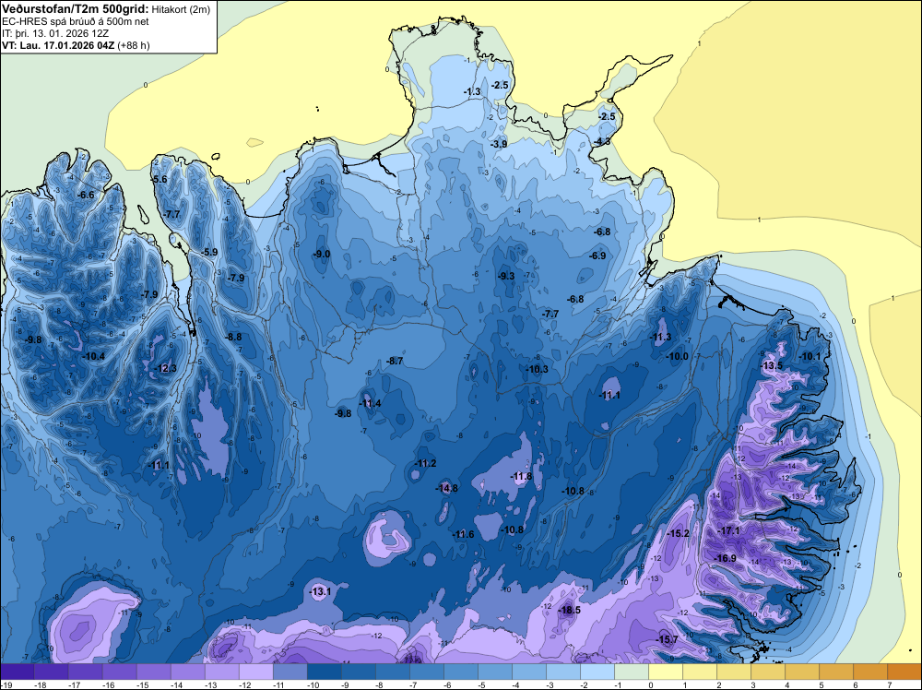Image resolution: width=922 pixels, height=690 pixels.
Task: Pick the legend swatch between 6 and 7
Action: pos(871,672)
